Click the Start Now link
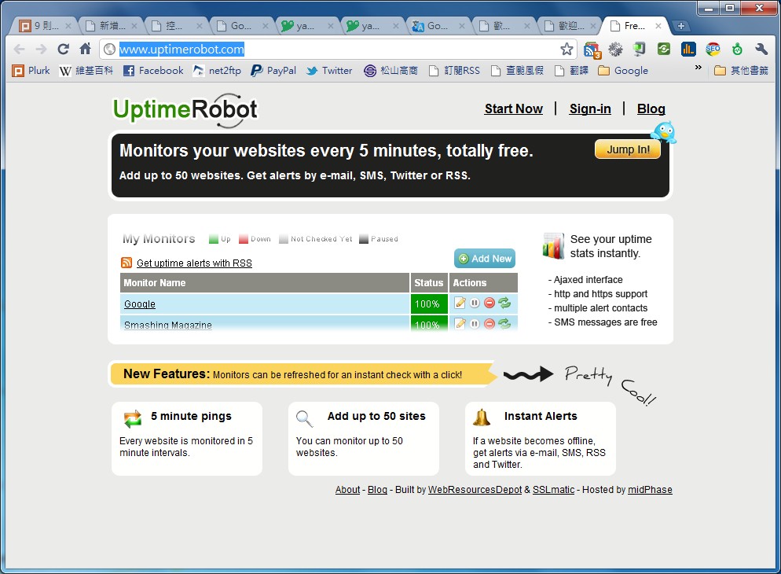This screenshot has width=781, height=574. 514,109
